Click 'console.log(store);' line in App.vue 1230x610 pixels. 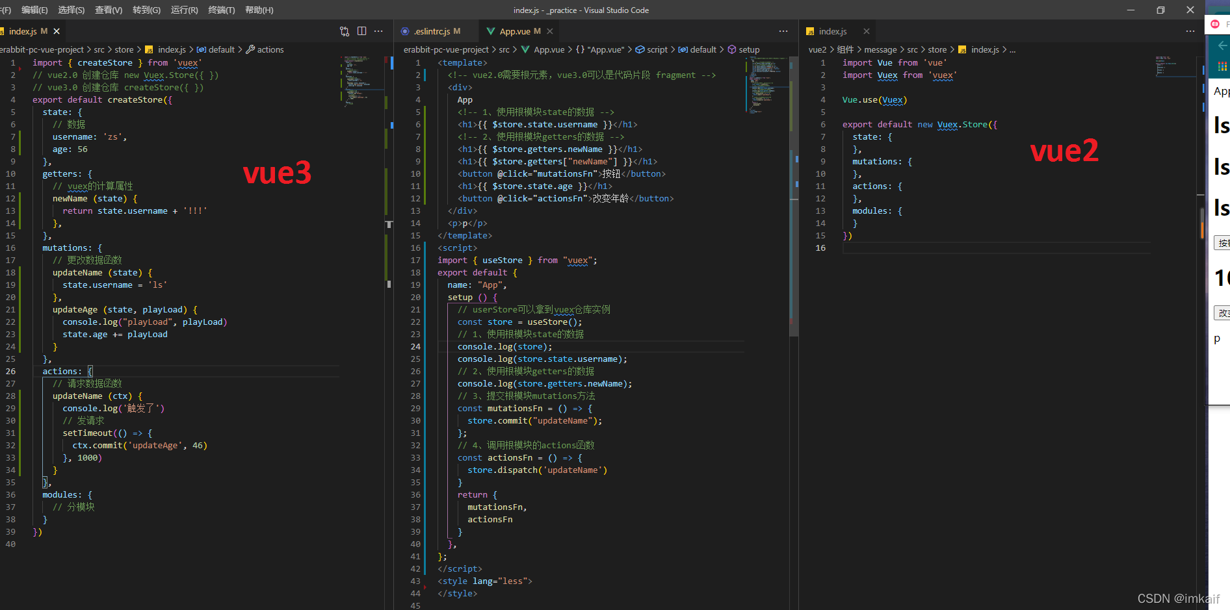(505, 346)
